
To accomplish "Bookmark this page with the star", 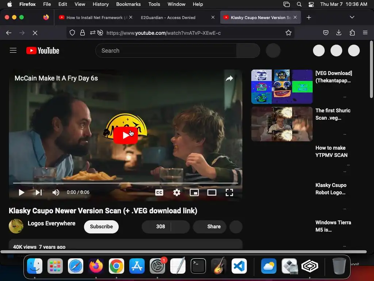I will (x=289, y=33).
